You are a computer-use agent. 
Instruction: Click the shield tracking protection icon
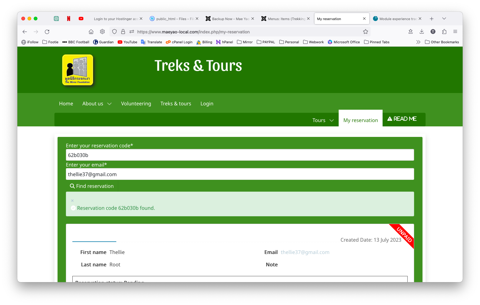coord(114,32)
